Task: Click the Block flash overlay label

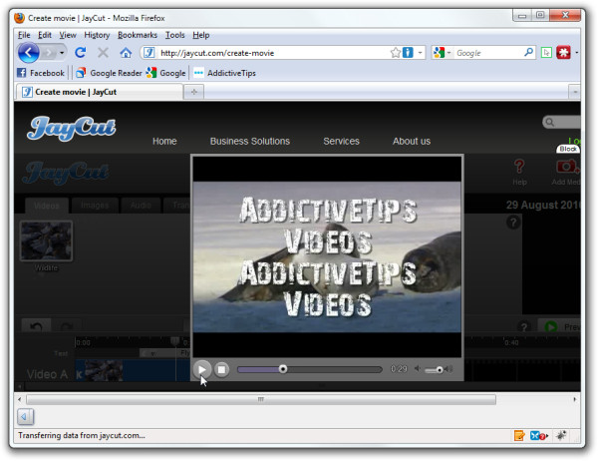Action: (x=568, y=149)
